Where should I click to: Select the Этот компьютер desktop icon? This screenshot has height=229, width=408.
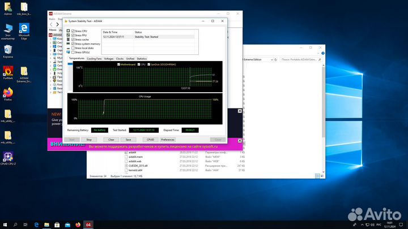(8, 32)
